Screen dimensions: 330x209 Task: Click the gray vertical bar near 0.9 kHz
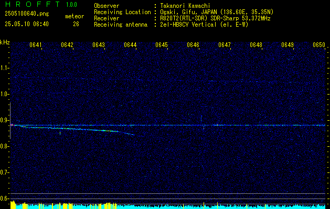10,121
